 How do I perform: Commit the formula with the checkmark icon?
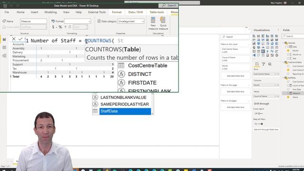(x=20, y=39)
